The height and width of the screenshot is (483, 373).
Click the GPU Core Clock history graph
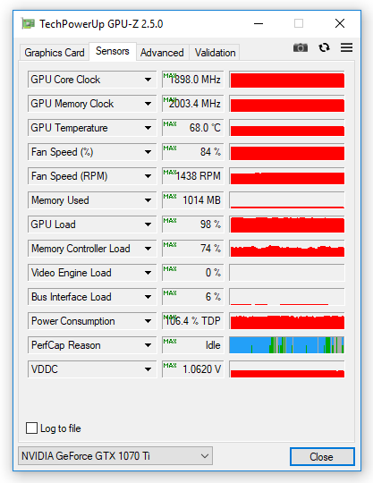[x=287, y=80]
